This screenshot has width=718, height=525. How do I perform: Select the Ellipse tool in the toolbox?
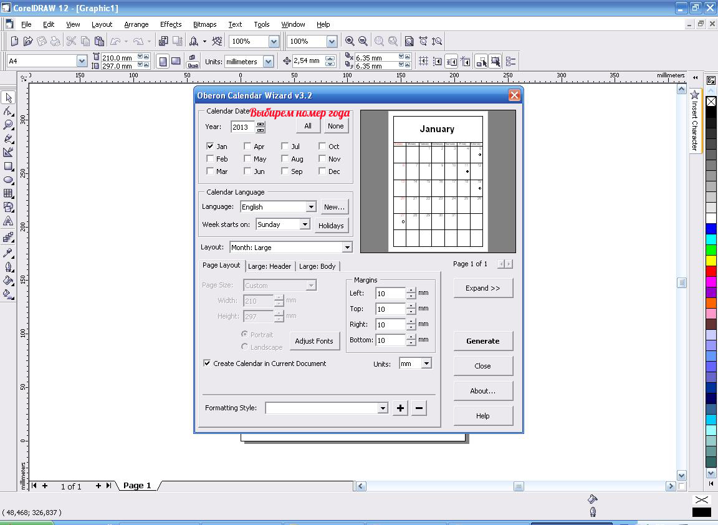8,180
